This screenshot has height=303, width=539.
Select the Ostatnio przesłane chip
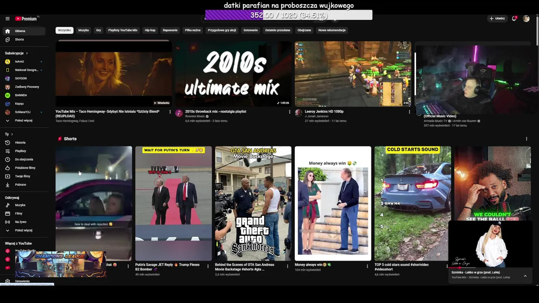(278, 30)
